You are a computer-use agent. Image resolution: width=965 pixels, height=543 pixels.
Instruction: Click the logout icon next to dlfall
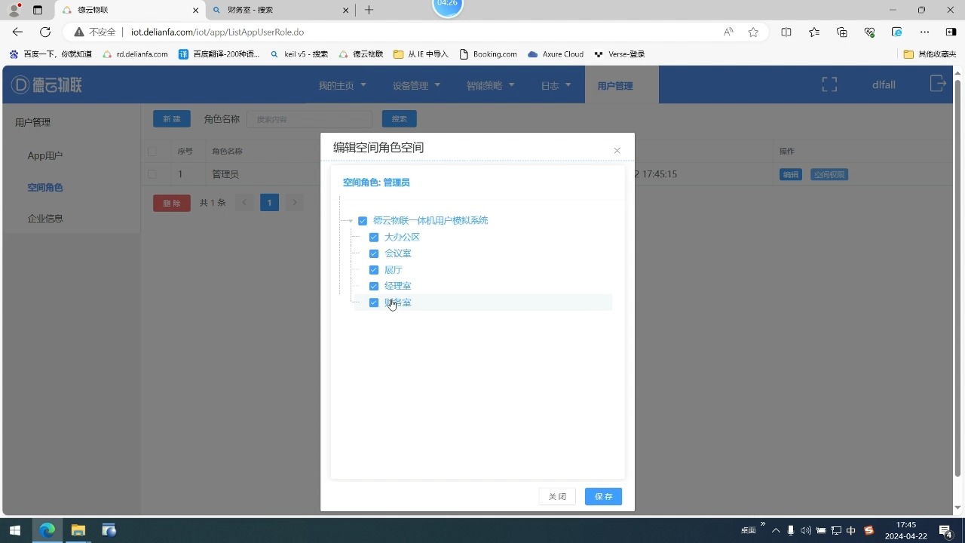(937, 84)
